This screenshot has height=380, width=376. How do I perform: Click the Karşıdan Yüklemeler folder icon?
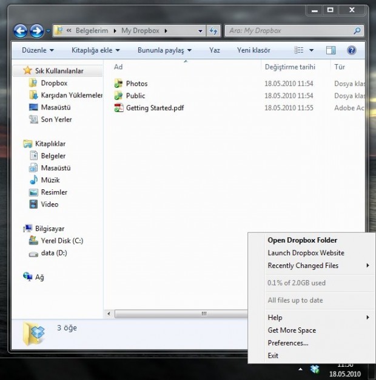pyautogui.click(x=33, y=95)
